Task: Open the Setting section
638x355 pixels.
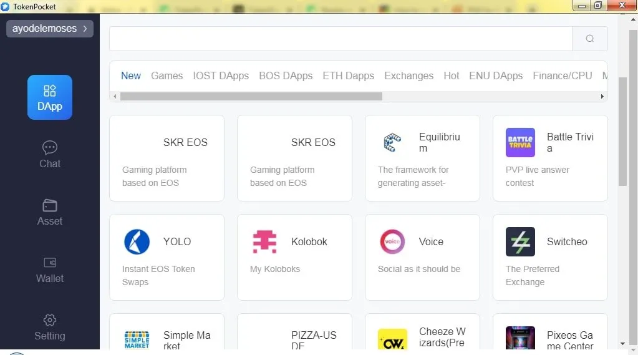Action: pos(50,327)
